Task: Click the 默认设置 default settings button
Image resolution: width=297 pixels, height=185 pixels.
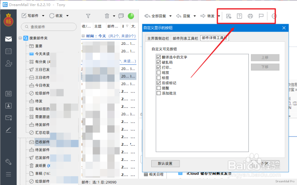Action: pos(165,163)
